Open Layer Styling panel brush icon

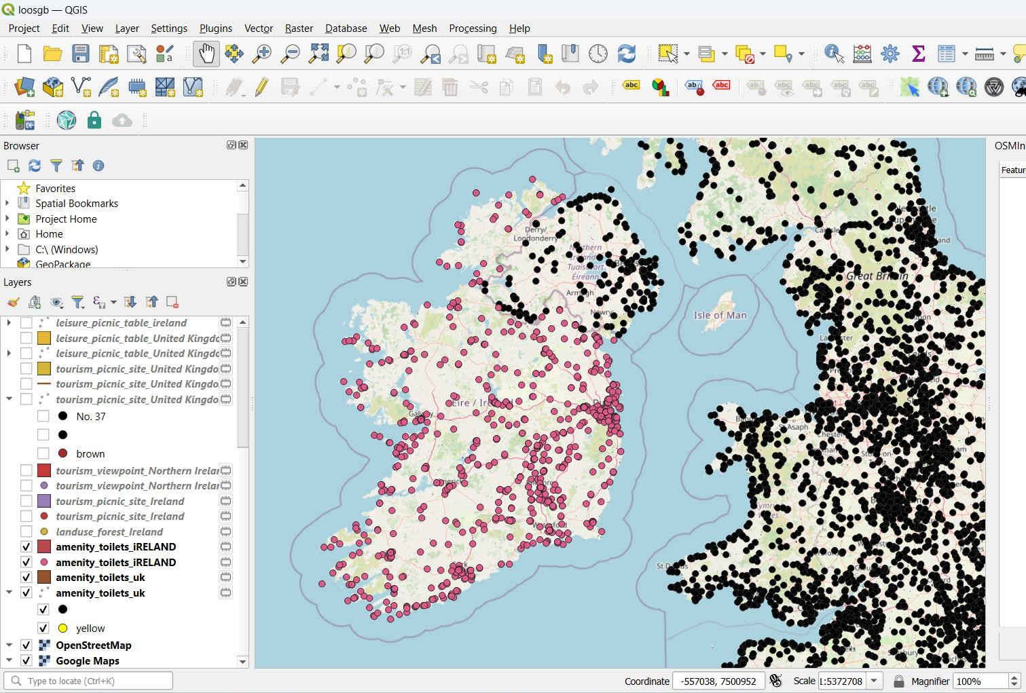pyautogui.click(x=13, y=302)
